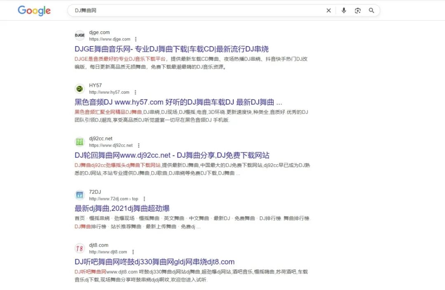Click the djt8.com T8 favicon
The width and height of the screenshot is (445, 290).
tap(80, 248)
